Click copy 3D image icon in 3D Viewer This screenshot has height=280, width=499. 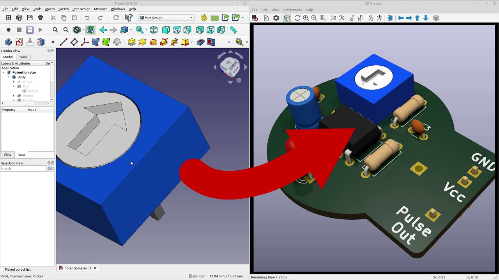click(x=266, y=18)
